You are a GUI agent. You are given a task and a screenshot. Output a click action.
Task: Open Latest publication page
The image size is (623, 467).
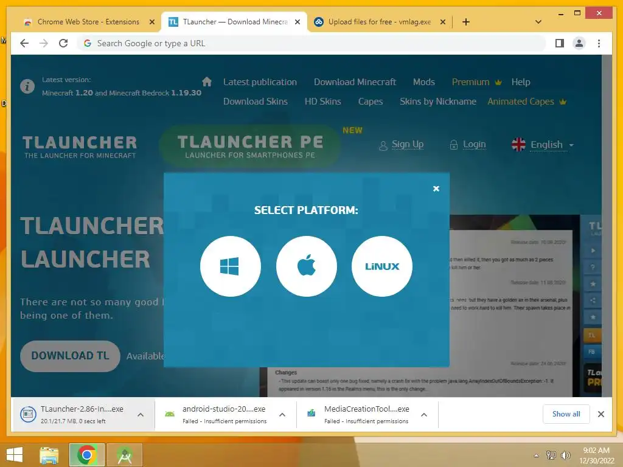point(260,82)
